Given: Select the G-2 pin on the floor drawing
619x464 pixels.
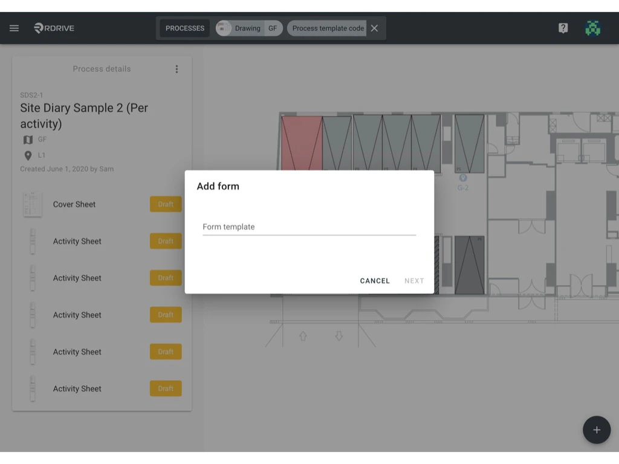Looking at the screenshot, I should pyautogui.click(x=463, y=178).
